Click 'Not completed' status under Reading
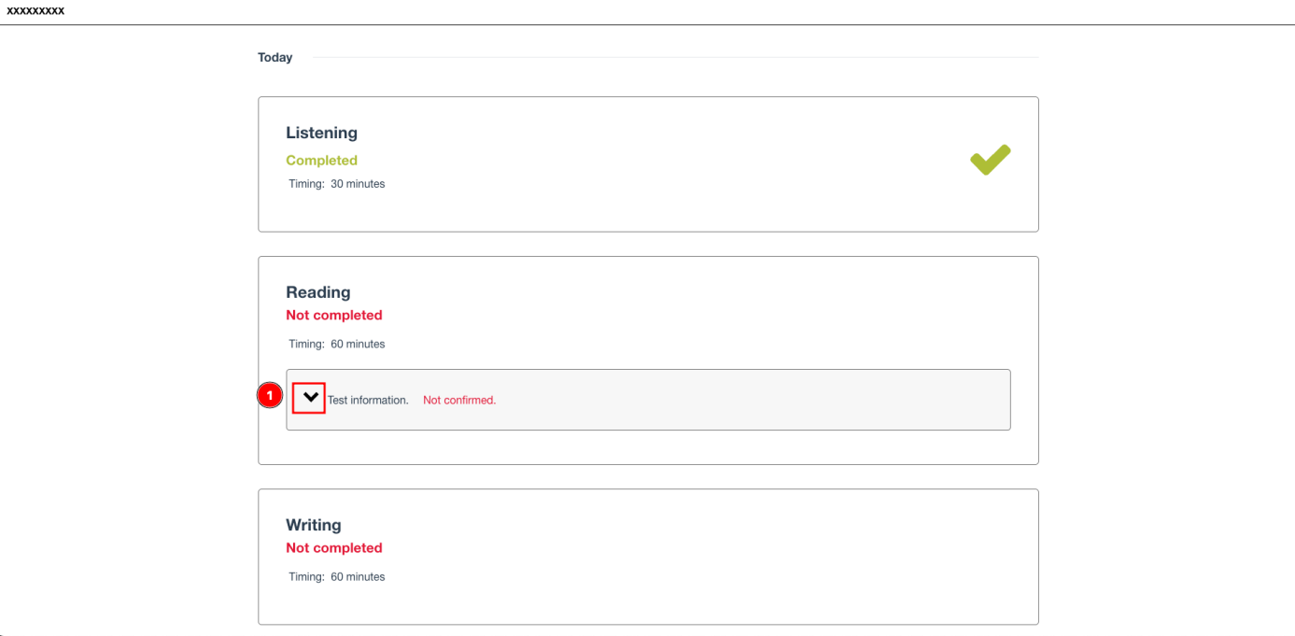1295x636 pixels. pyautogui.click(x=334, y=315)
